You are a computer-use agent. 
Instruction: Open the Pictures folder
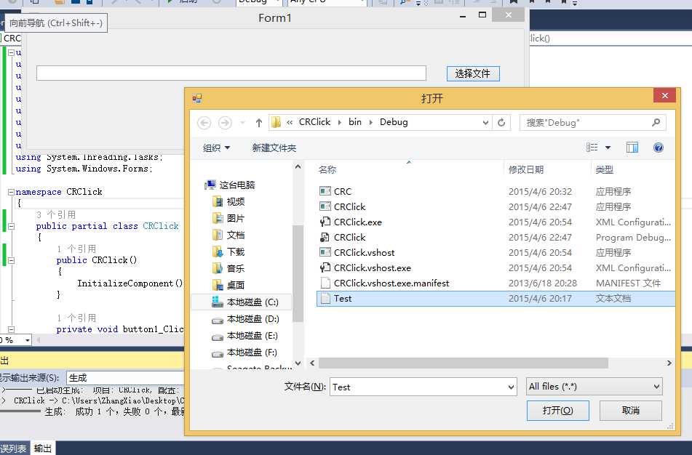pyautogui.click(x=229, y=218)
